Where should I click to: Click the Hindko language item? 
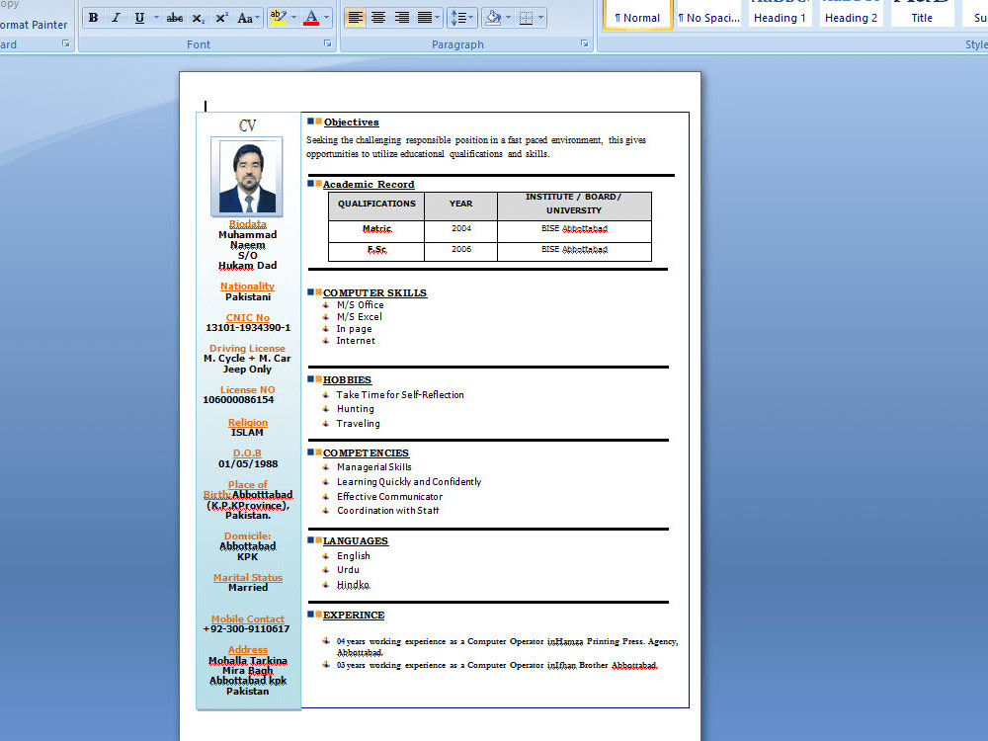(353, 585)
